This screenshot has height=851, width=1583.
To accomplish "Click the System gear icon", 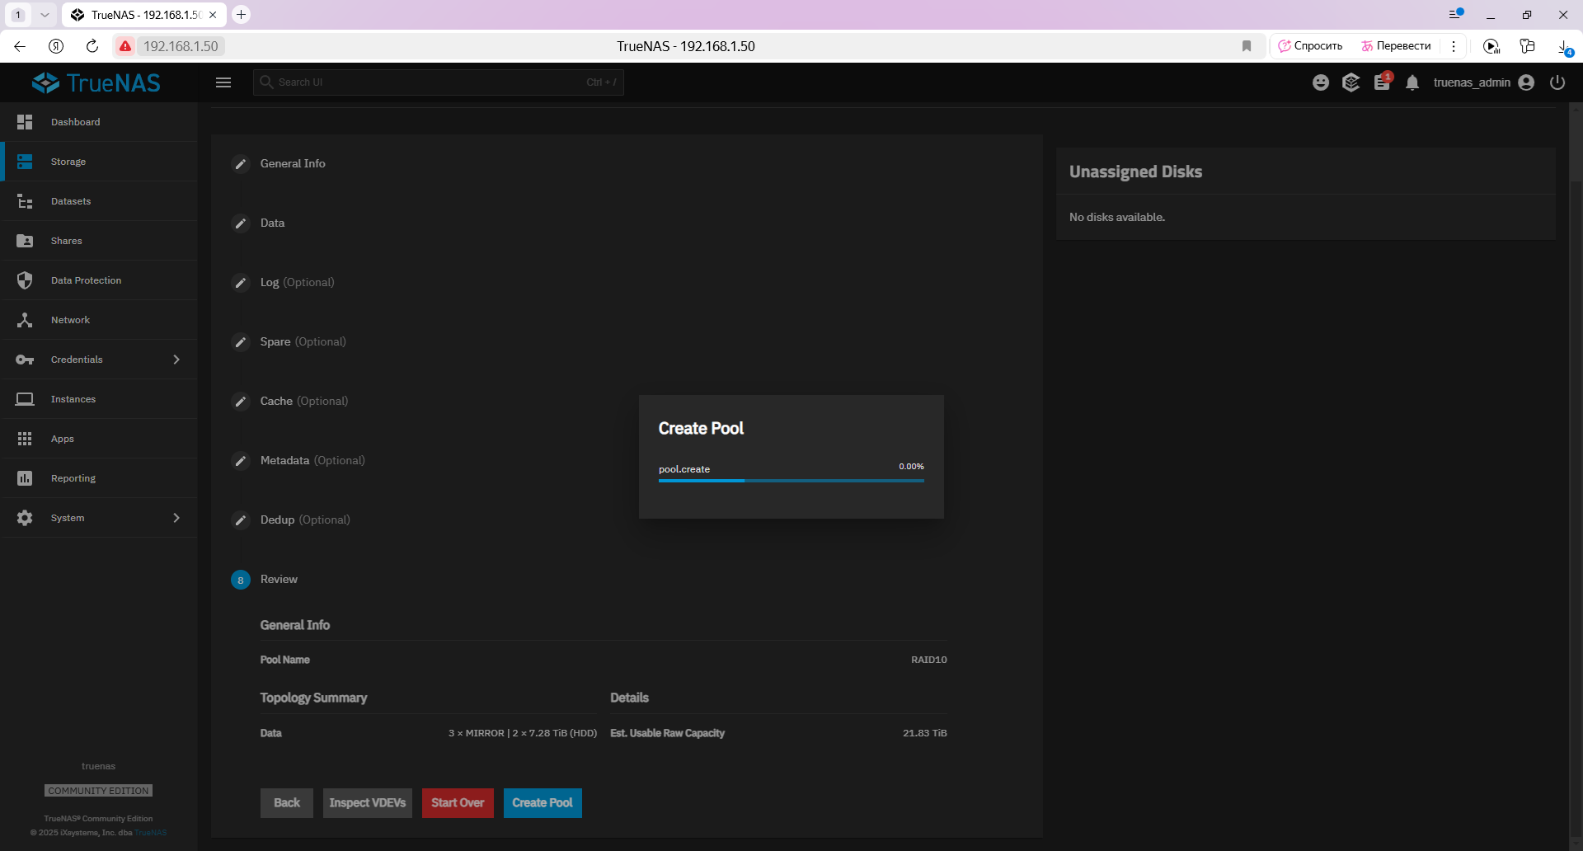I will tap(25, 518).
